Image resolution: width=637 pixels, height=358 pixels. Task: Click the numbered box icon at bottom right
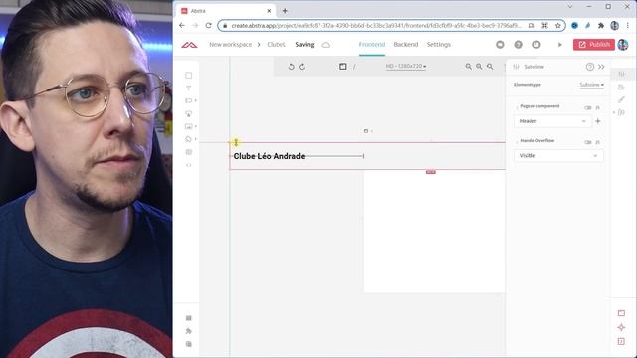point(621,341)
